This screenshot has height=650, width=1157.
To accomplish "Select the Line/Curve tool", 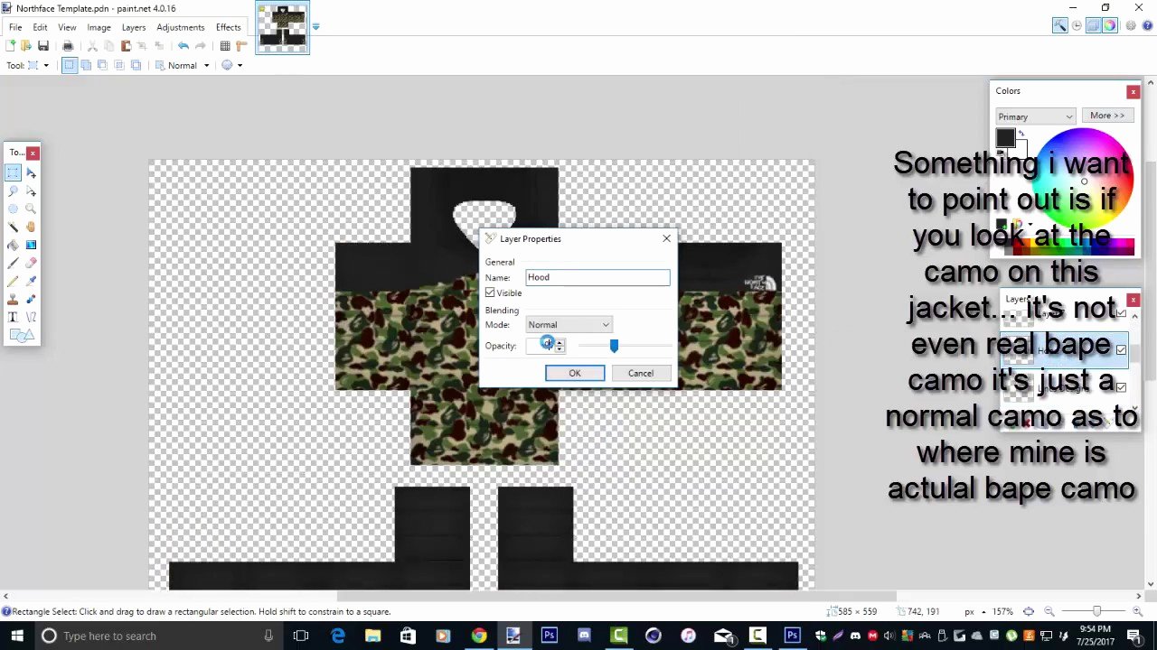I will (31, 317).
